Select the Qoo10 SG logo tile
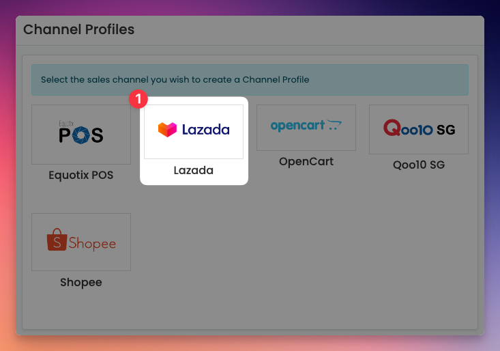The height and width of the screenshot is (351, 500). tap(419, 129)
